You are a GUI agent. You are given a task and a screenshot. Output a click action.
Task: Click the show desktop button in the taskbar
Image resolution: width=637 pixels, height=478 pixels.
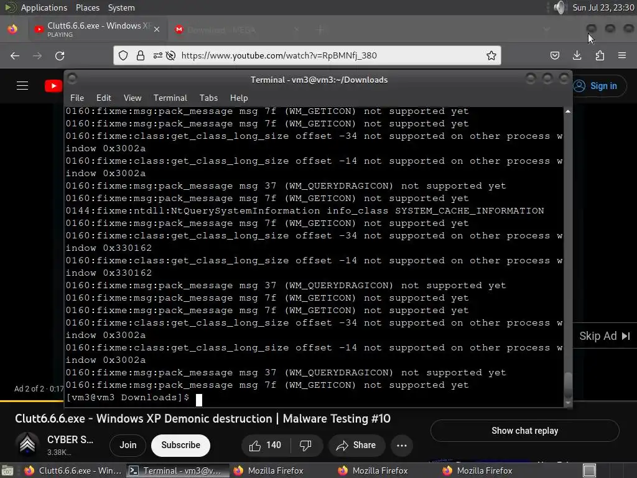point(7,471)
